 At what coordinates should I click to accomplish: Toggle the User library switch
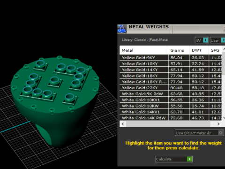(x=223, y=40)
